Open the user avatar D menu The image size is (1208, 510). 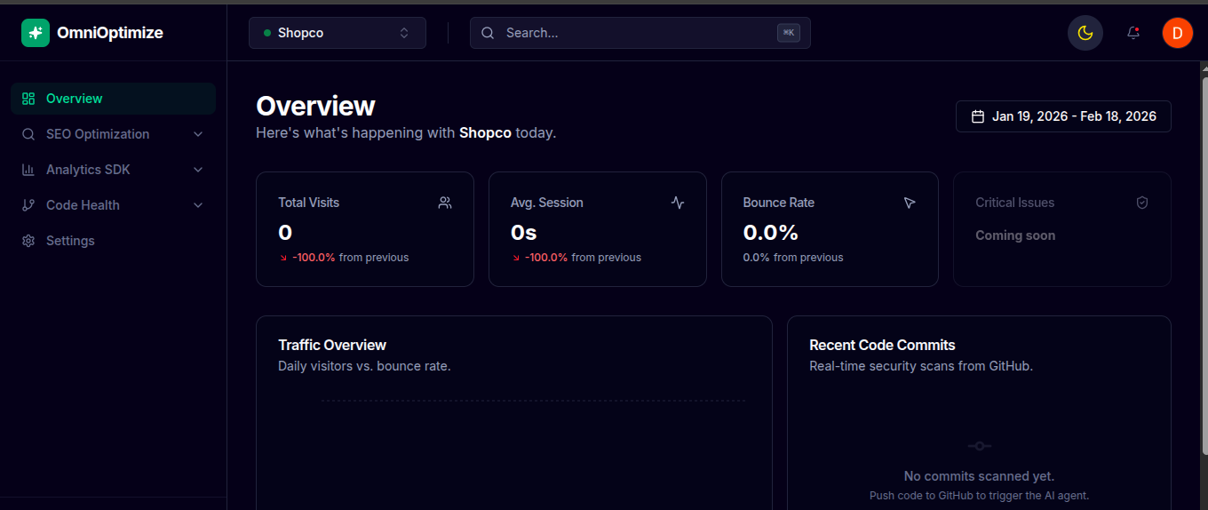1177,33
